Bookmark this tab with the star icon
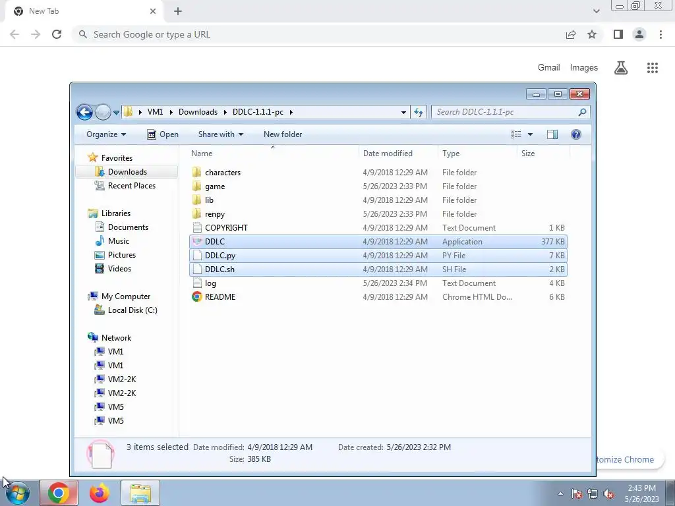Image resolution: width=675 pixels, height=506 pixels. [592, 34]
